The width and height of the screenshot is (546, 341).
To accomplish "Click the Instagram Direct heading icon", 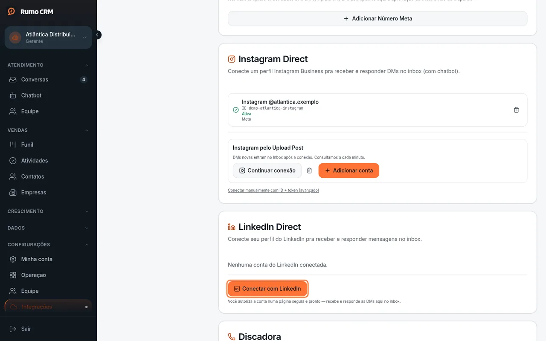I will click(x=232, y=59).
